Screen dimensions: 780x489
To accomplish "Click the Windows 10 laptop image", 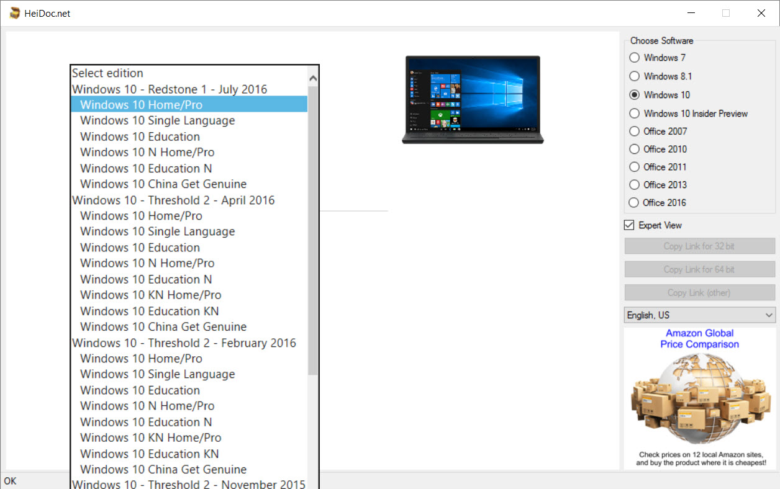I will coord(473,100).
